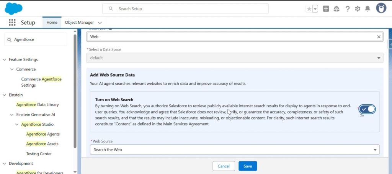
Task: Collapse the Commerce tree node
Action: pos(12,69)
